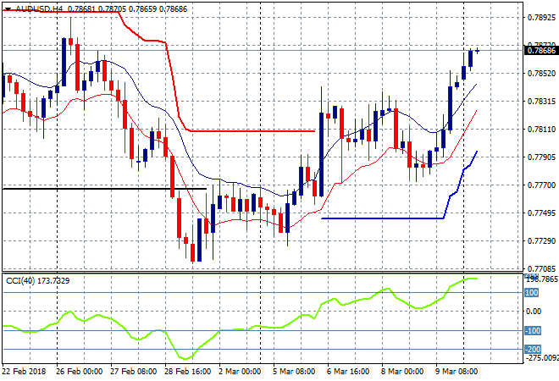Click the 0.78925 price scale label
The image size is (559, 381).
pyautogui.click(x=541, y=17)
